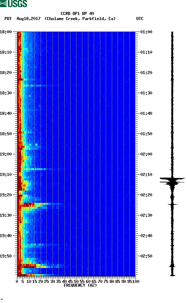
Task: Click the '01:10' UTC time label
Action: tap(146, 52)
